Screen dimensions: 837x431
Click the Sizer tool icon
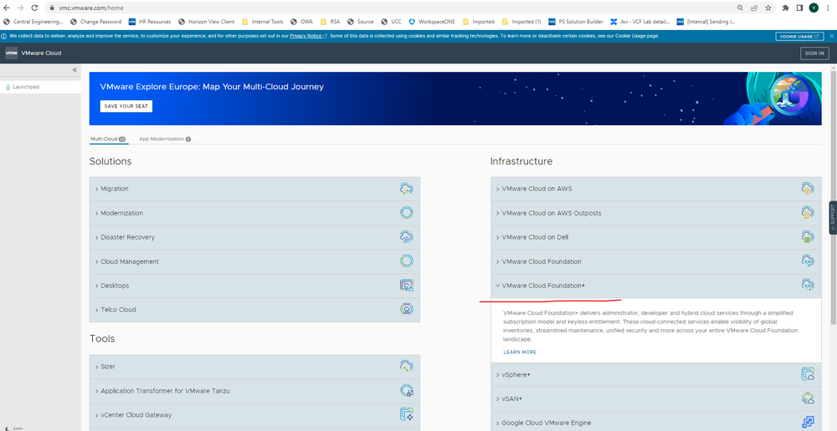[407, 367]
